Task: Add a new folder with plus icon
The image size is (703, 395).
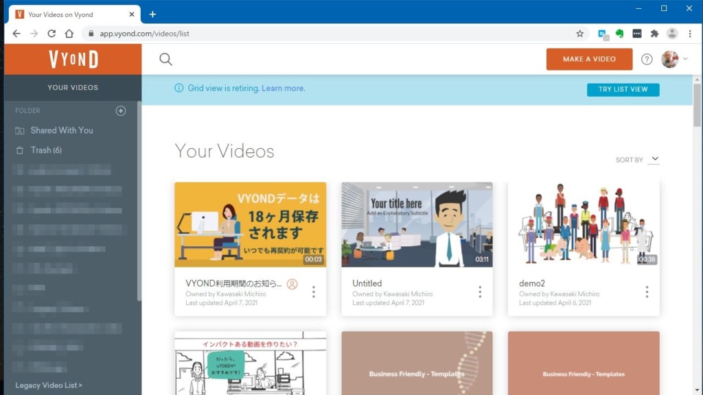Action: click(121, 110)
